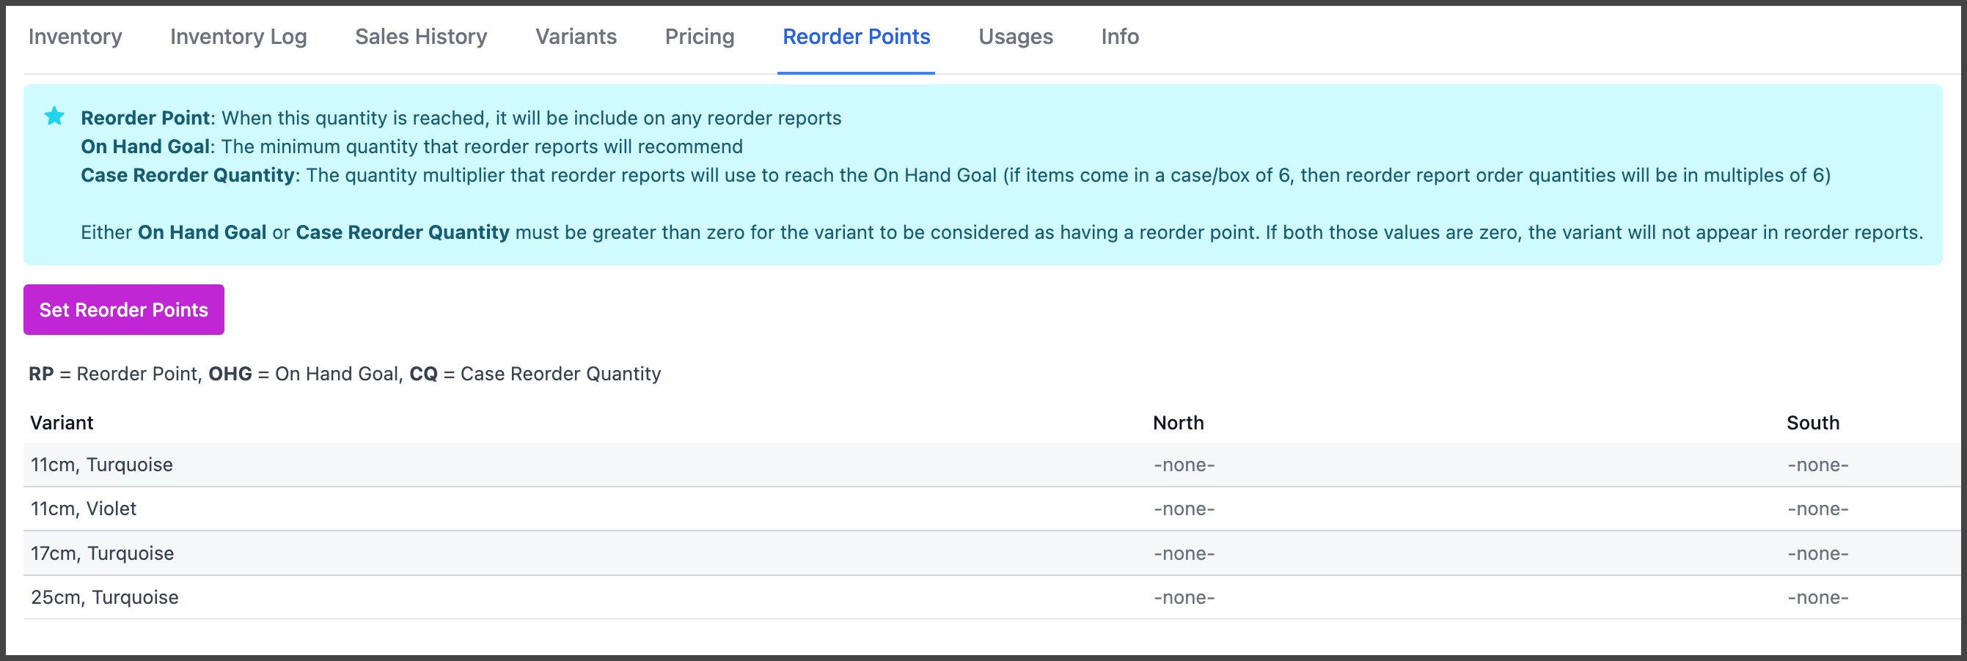Click the Case Reorder Quantity definition line
Screen dimensions: 1967x661
point(955,176)
